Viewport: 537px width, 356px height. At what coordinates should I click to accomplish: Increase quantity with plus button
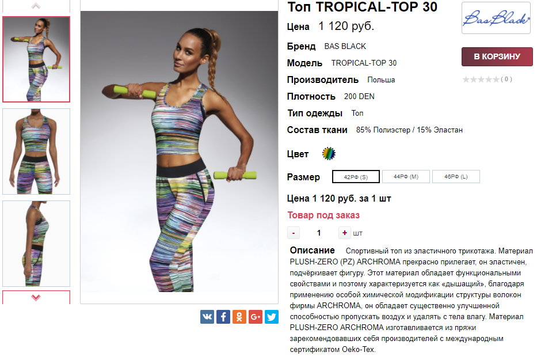tap(345, 233)
